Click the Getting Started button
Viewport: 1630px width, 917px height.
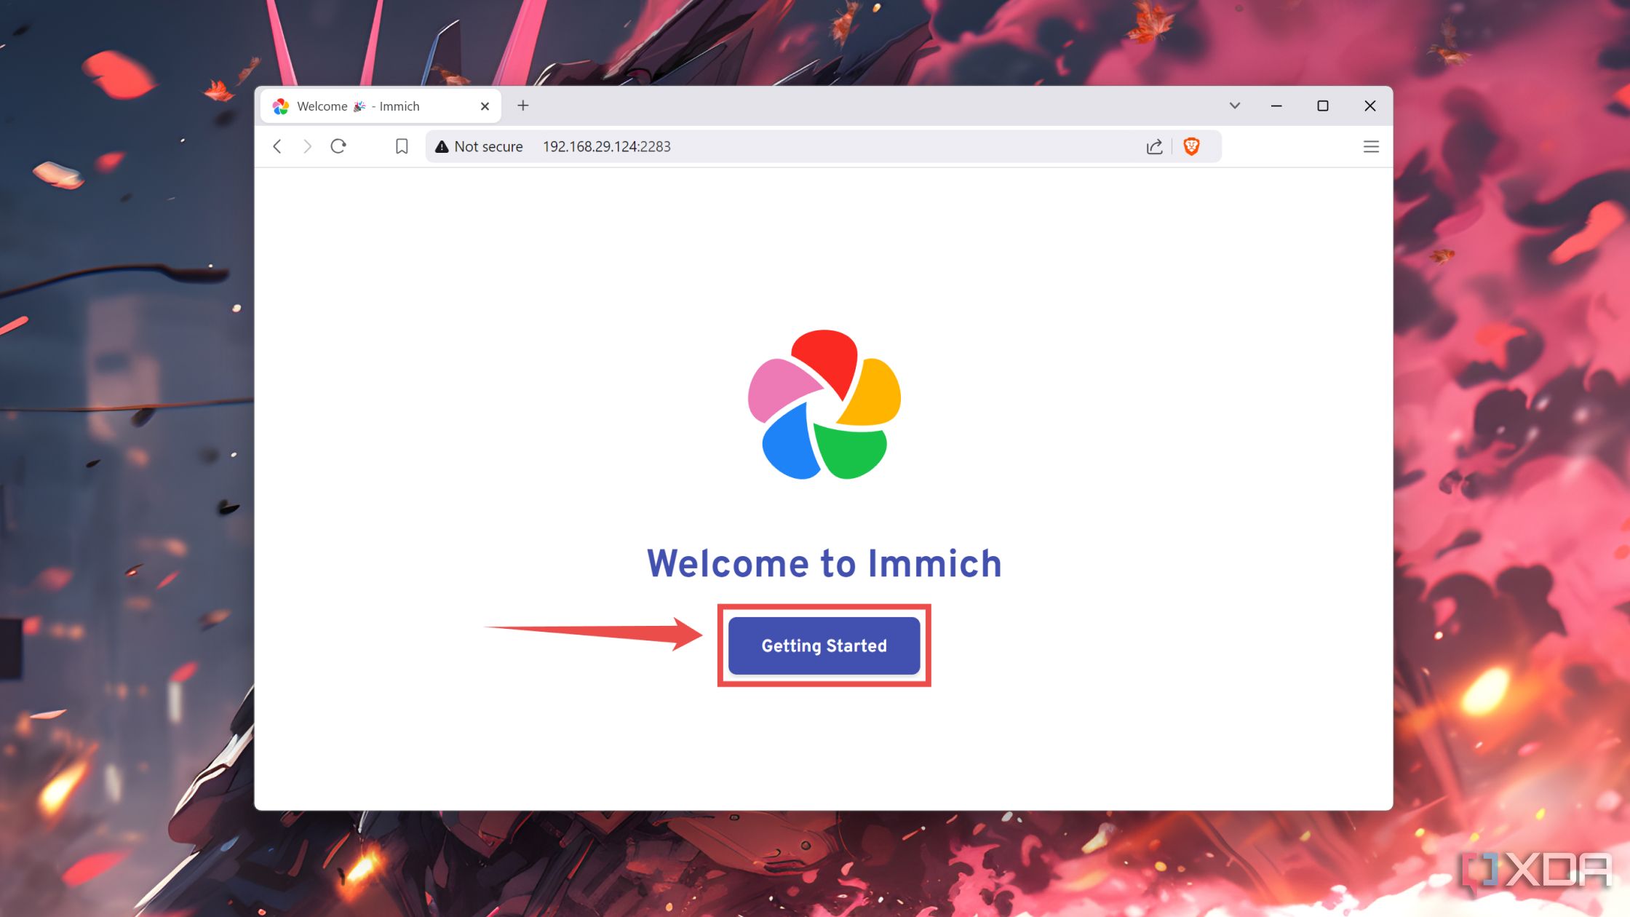tap(824, 646)
